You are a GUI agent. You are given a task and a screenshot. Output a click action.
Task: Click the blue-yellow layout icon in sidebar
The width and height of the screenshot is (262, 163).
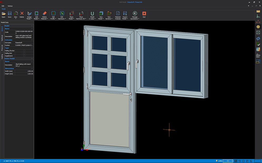pyautogui.click(x=258, y=61)
